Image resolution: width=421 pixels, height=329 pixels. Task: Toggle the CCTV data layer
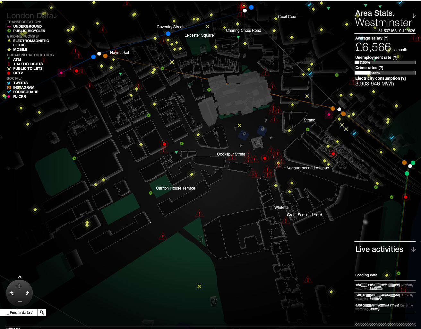(x=18, y=73)
